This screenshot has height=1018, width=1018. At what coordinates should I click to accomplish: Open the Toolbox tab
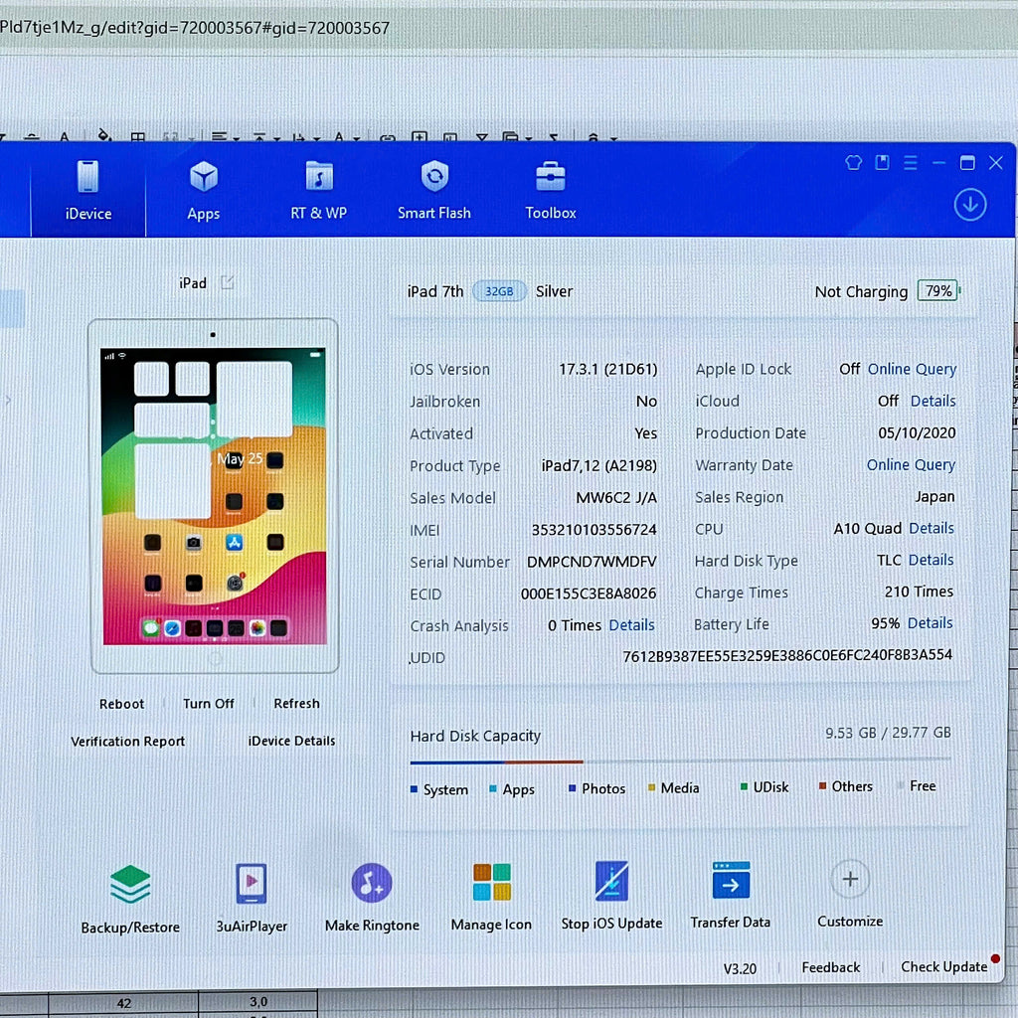(x=551, y=190)
